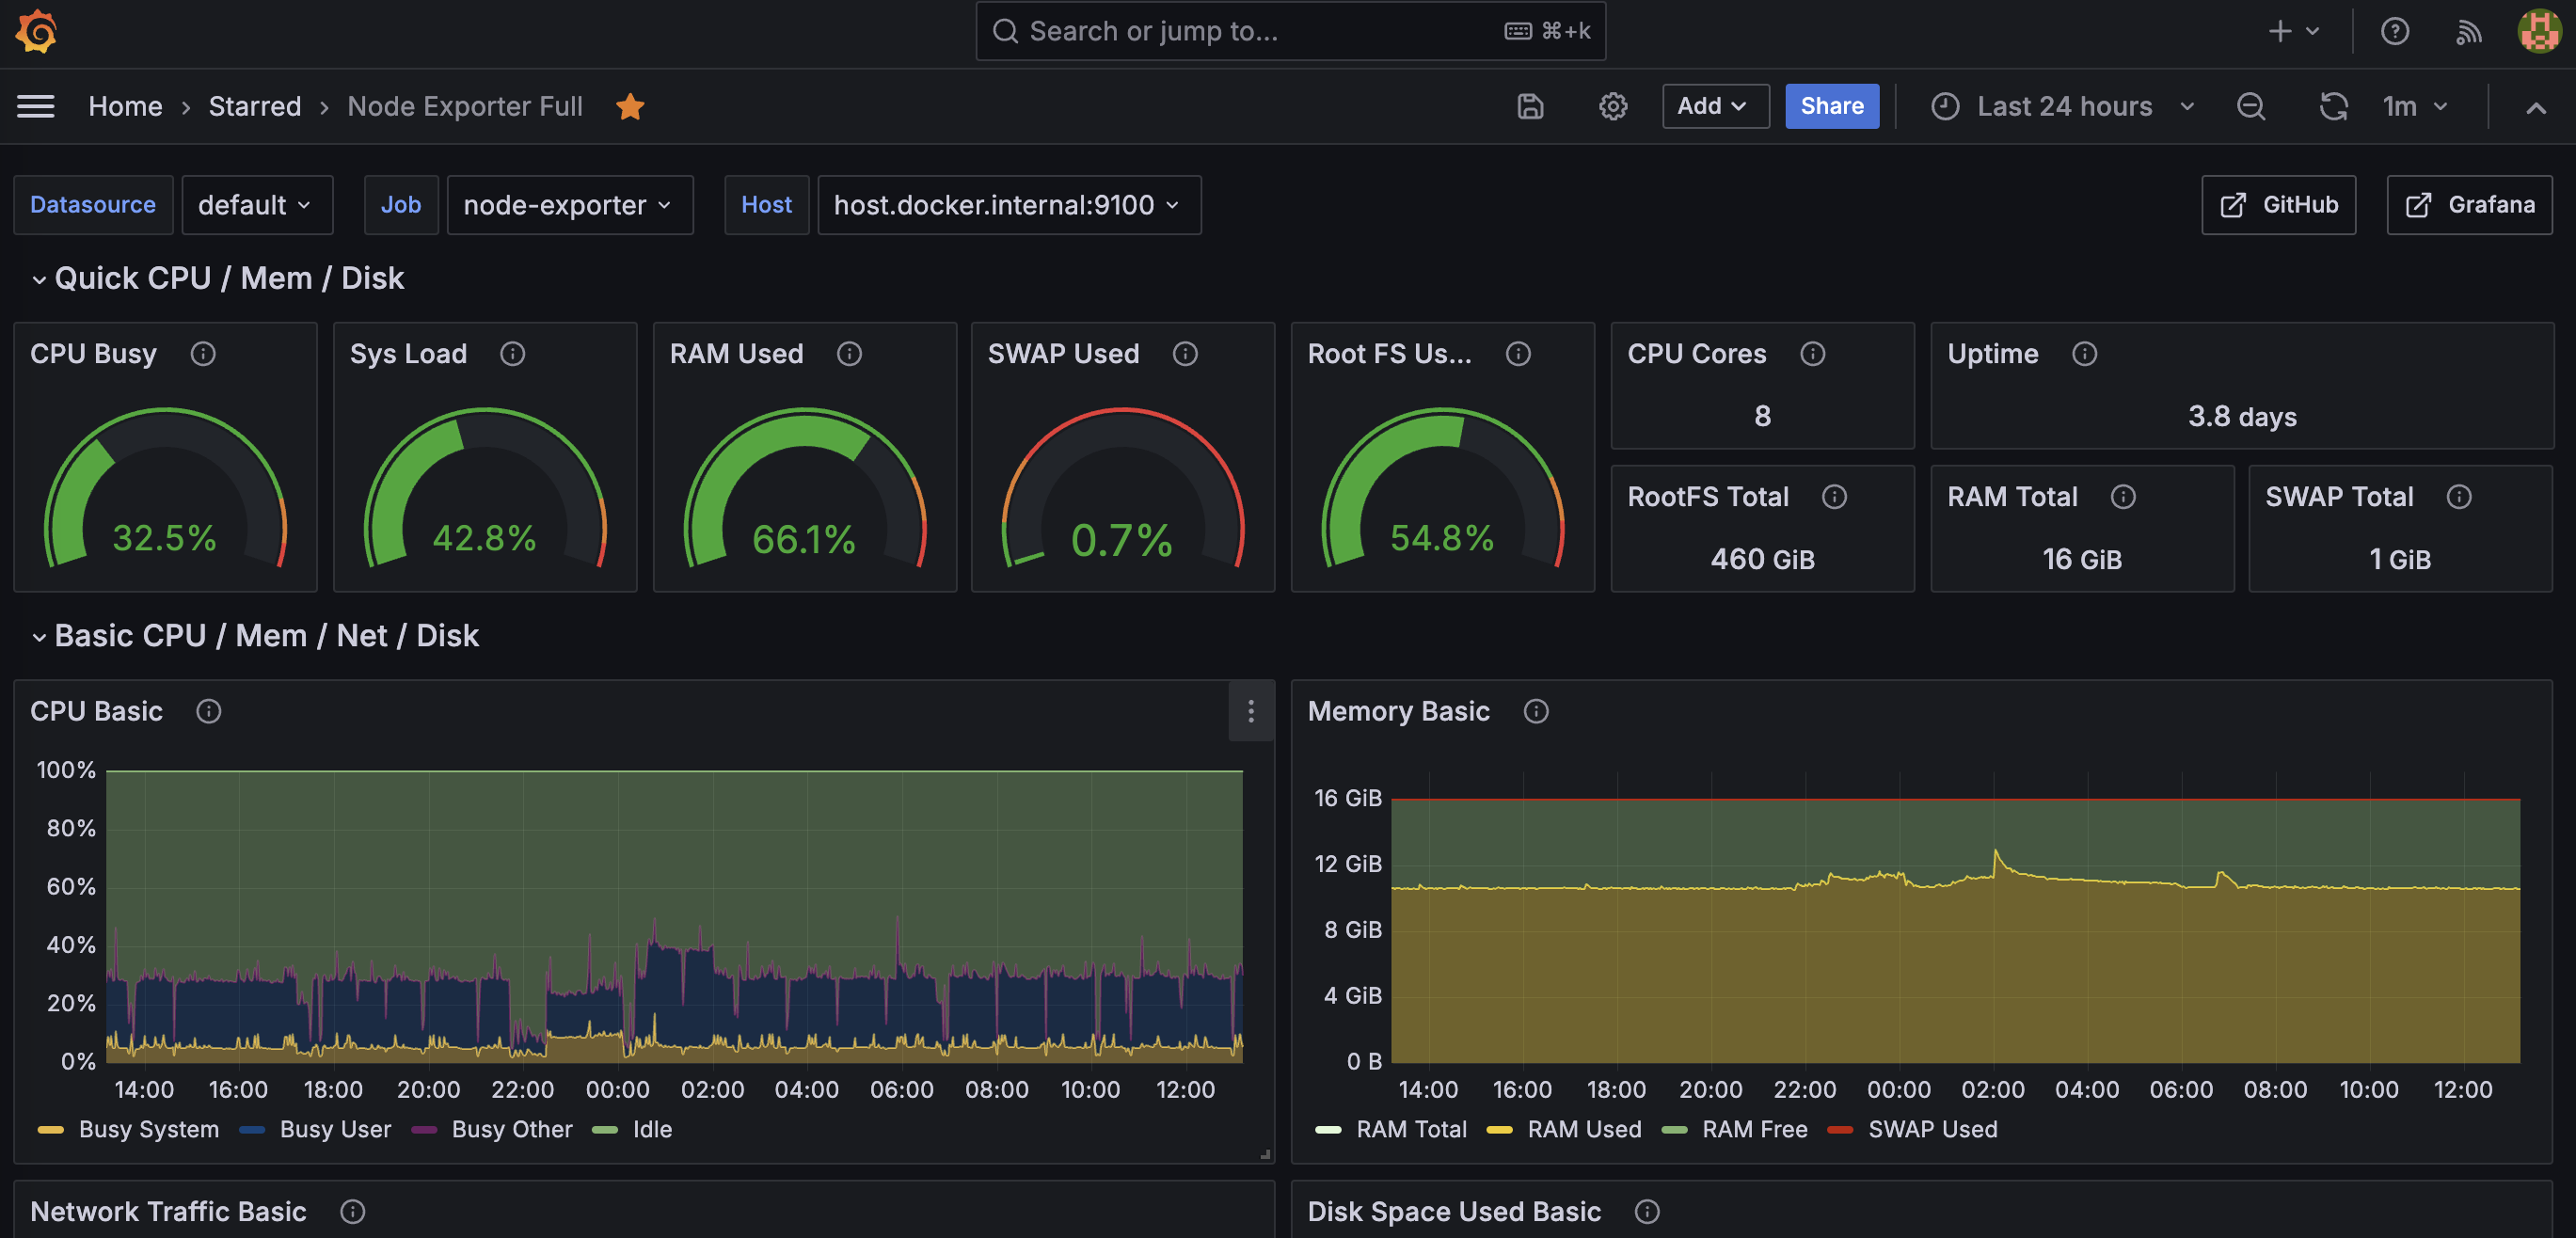The image size is (2576, 1238).
Task: Click the Grafana logo icon
Action: [x=36, y=31]
